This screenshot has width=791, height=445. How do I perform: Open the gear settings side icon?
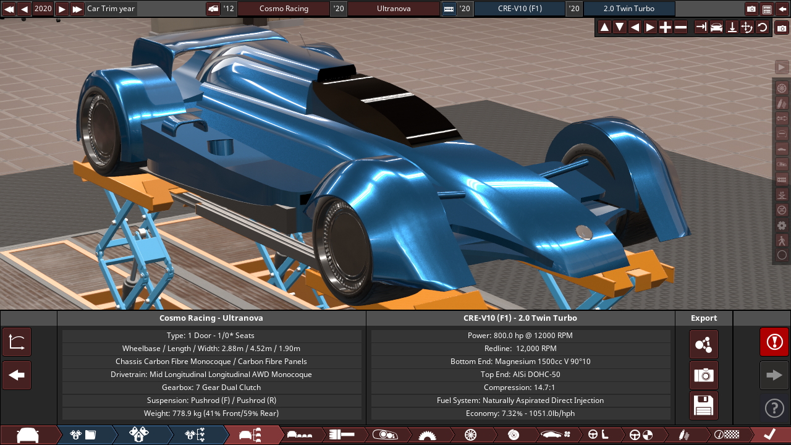(782, 226)
